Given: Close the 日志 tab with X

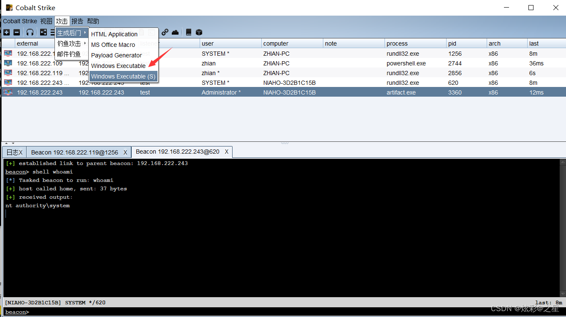Looking at the screenshot, I should coord(21,152).
